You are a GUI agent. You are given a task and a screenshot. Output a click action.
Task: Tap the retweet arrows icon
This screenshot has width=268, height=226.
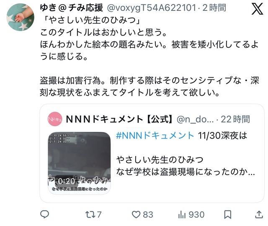pos(90,214)
